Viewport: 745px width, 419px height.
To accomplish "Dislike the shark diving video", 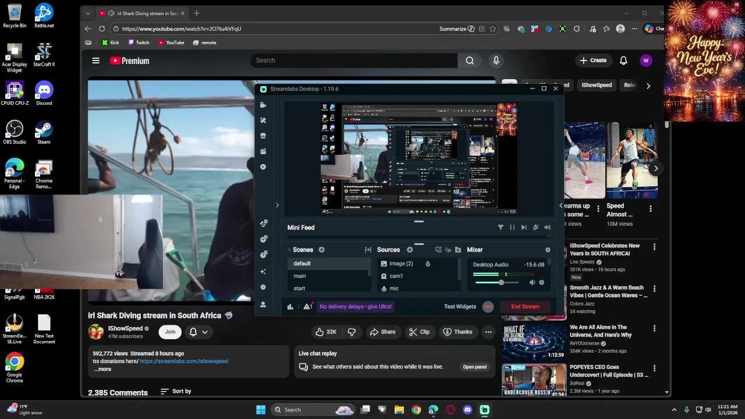I will [x=352, y=332].
